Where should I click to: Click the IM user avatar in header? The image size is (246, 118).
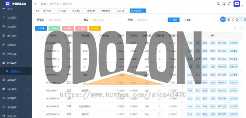coord(237,4)
